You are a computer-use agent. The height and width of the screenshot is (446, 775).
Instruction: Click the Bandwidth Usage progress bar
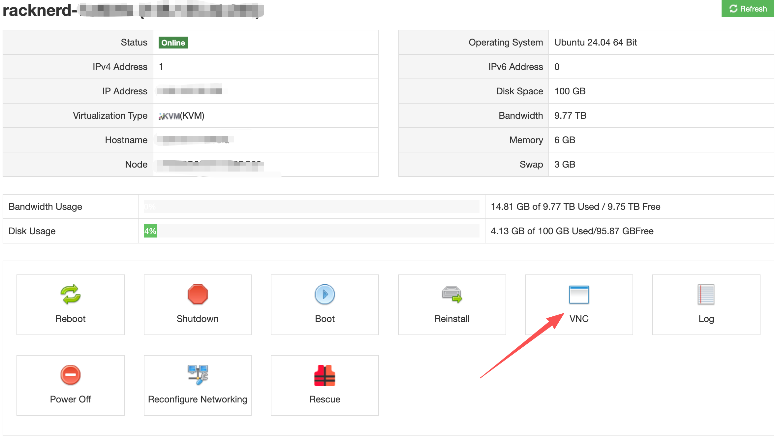pyautogui.click(x=311, y=207)
